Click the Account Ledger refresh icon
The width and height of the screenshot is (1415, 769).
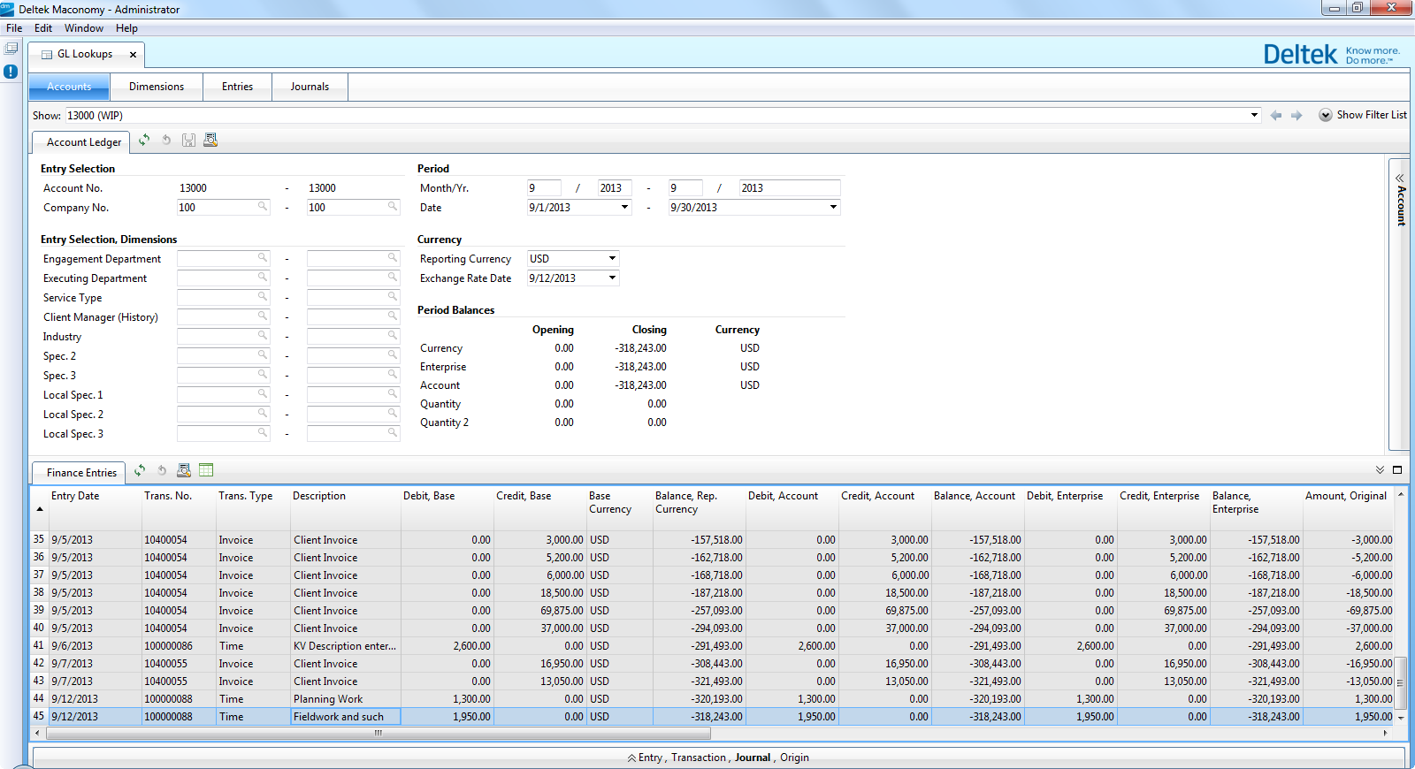coord(144,140)
